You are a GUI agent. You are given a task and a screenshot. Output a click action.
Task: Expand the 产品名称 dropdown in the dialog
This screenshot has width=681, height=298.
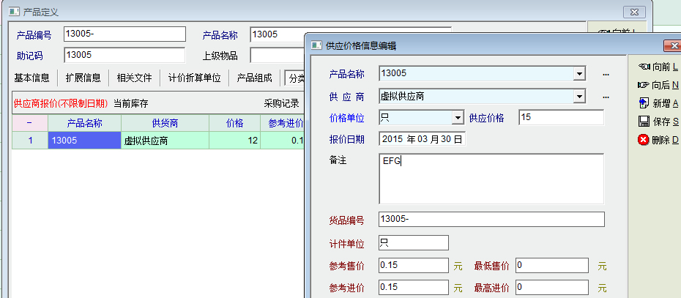(579, 74)
